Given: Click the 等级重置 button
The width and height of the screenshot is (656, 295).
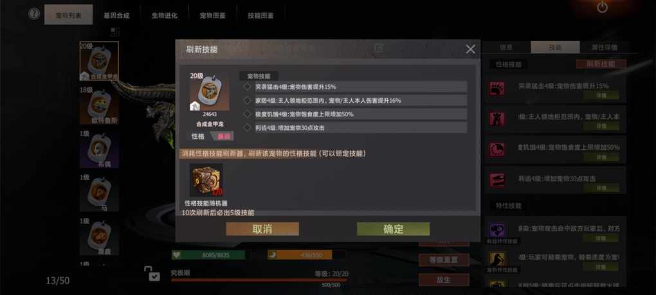Looking at the screenshot, I should 444,260.
